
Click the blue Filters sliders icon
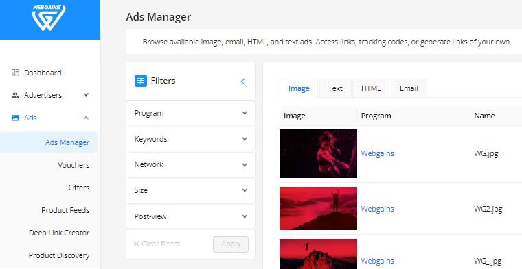(x=141, y=81)
